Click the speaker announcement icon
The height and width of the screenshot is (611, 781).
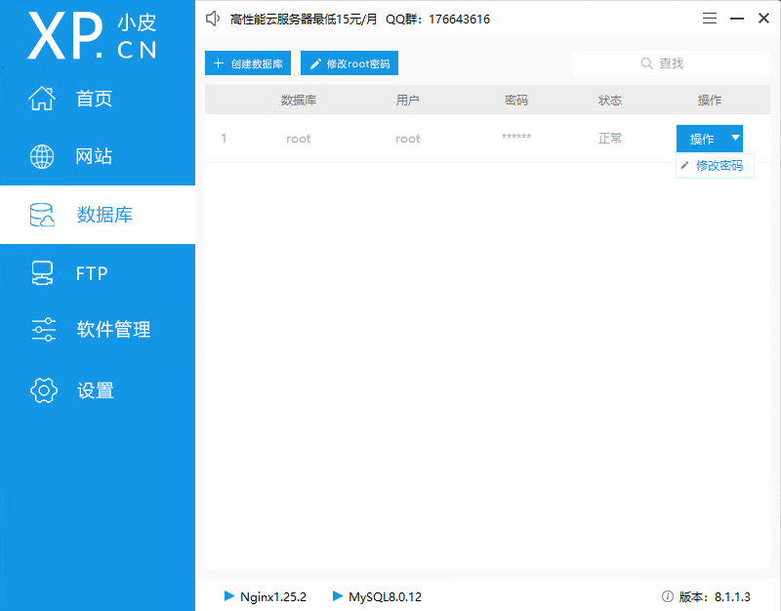point(214,19)
